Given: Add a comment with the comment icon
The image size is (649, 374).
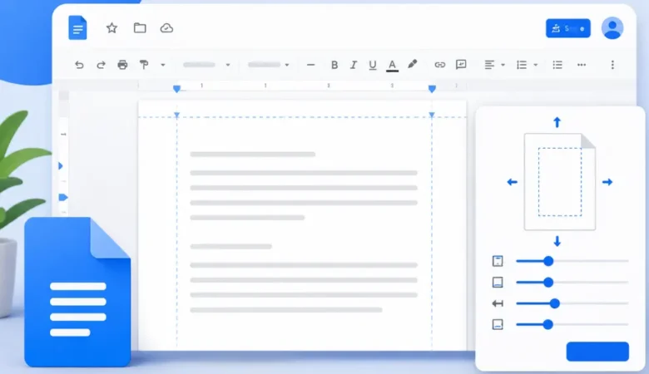Looking at the screenshot, I should coord(461,65).
